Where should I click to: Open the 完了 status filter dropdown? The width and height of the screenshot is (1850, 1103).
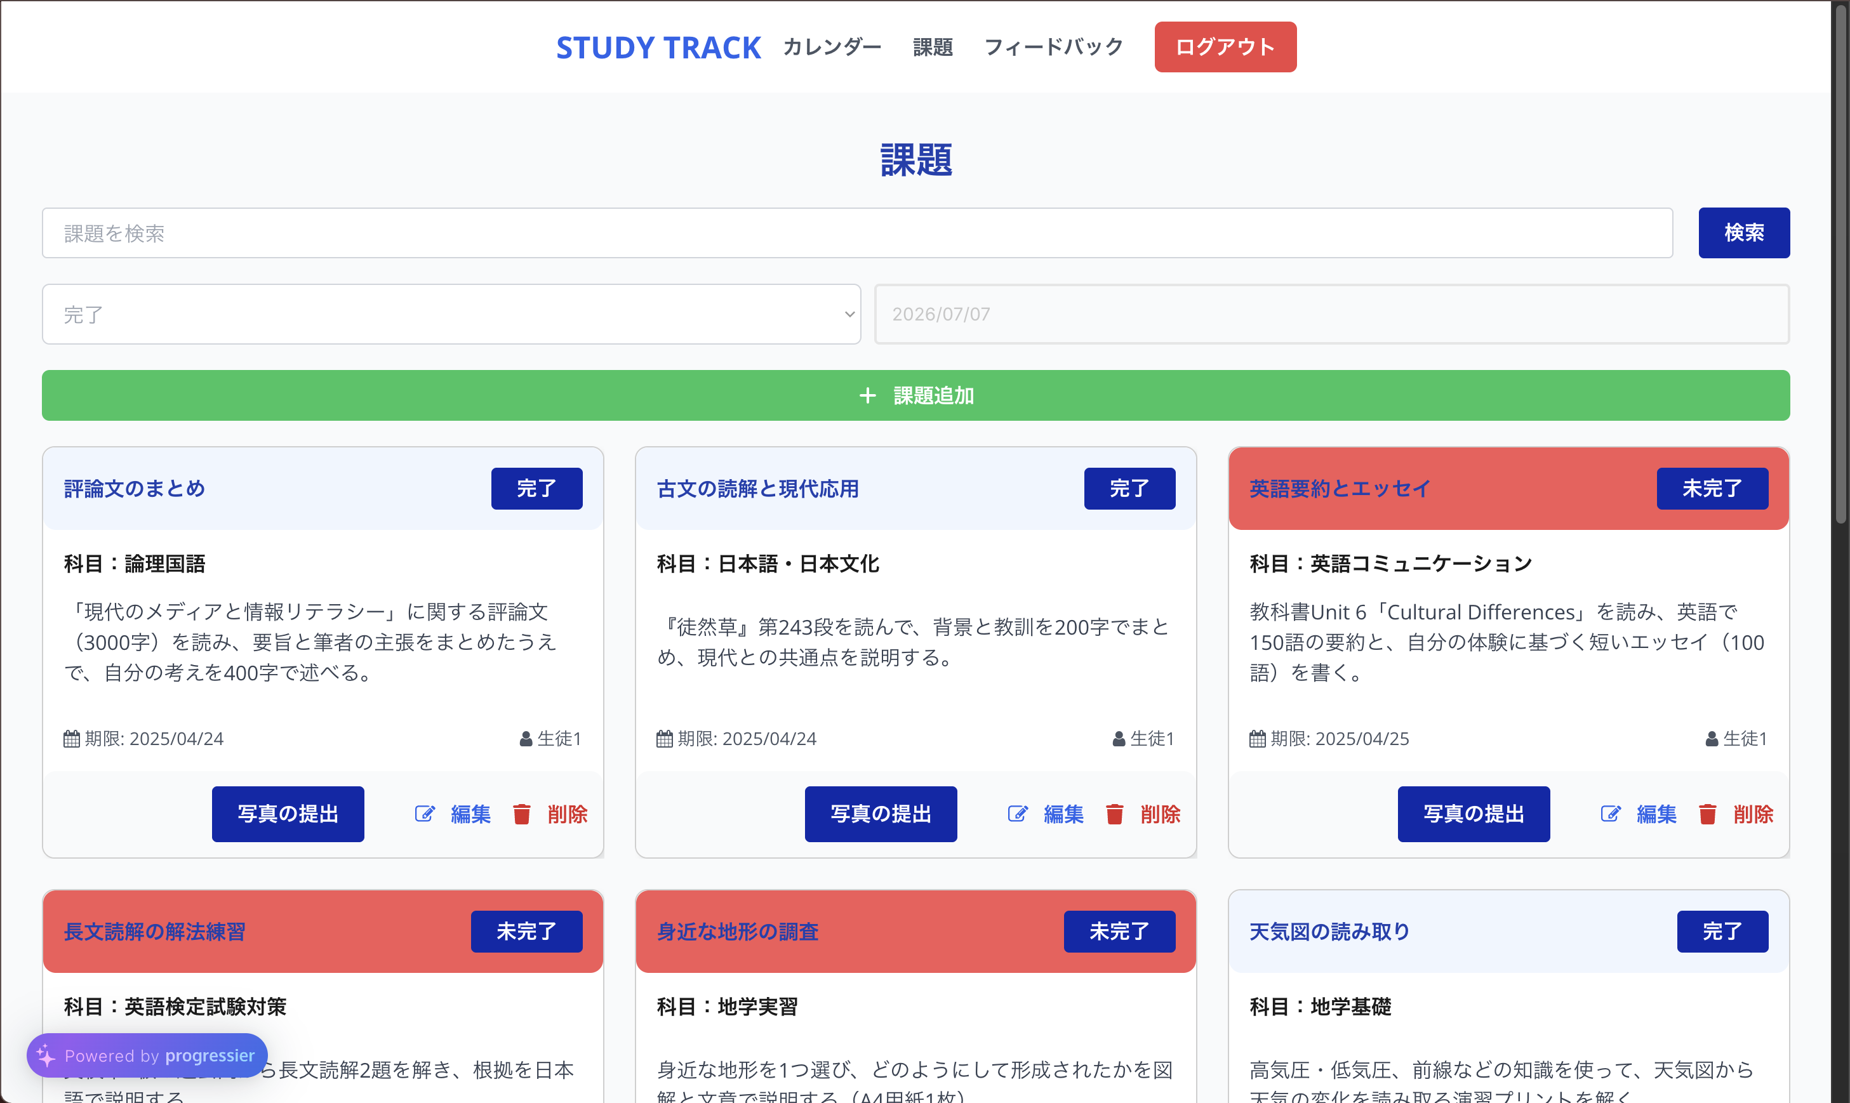(451, 314)
